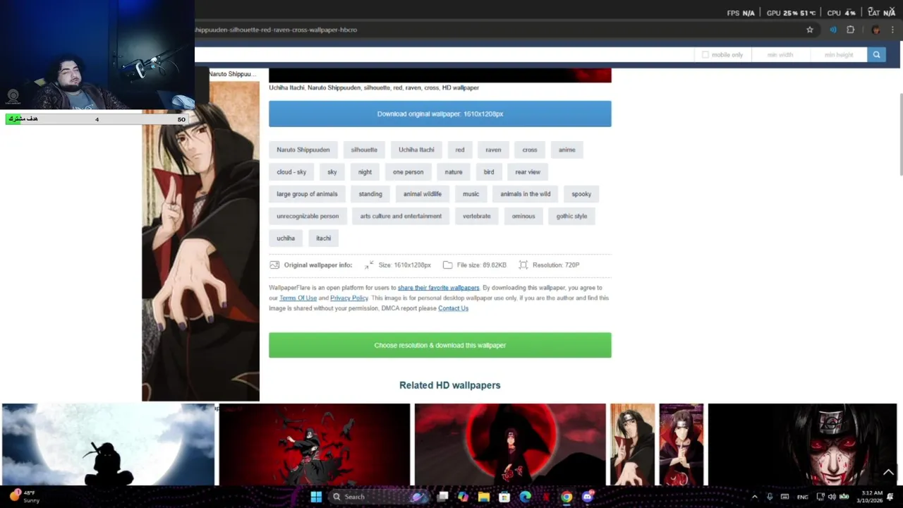
Task: Tick the mobile only checkbox
Action: (705, 54)
